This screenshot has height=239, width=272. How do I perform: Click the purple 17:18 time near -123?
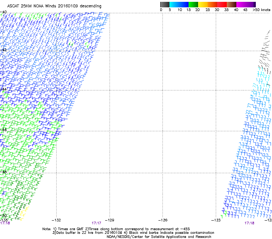click(x=249, y=223)
